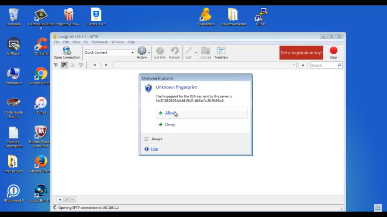Image resolution: width=387 pixels, height=217 pixels.
Task: Toggle the bookmarks view button
Action: coord(64,65)
